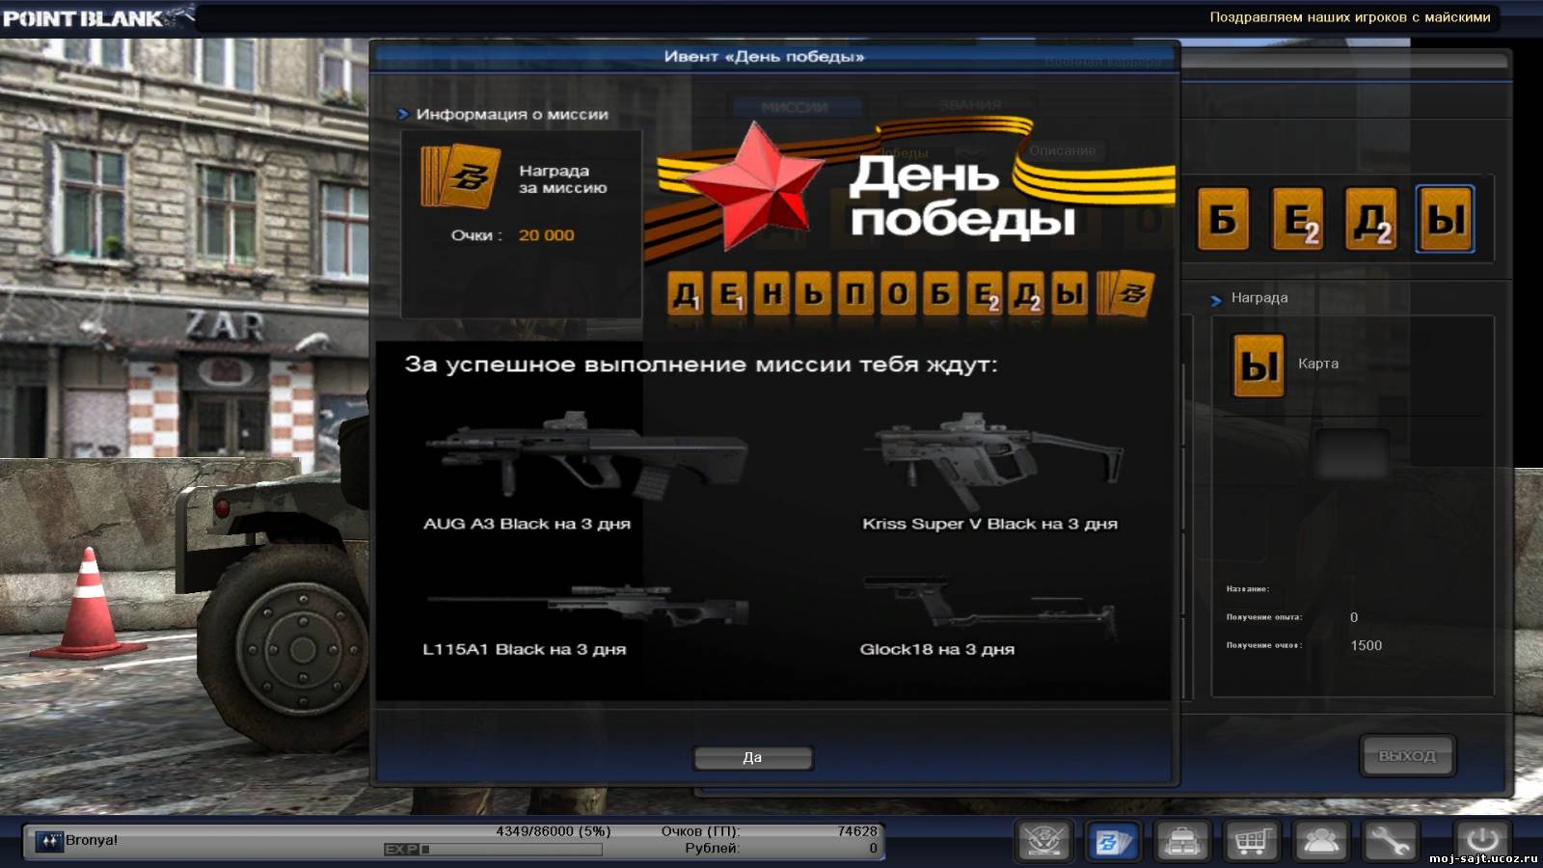
Task: Click the experience gain value 0
Action: click(1354, 617)
